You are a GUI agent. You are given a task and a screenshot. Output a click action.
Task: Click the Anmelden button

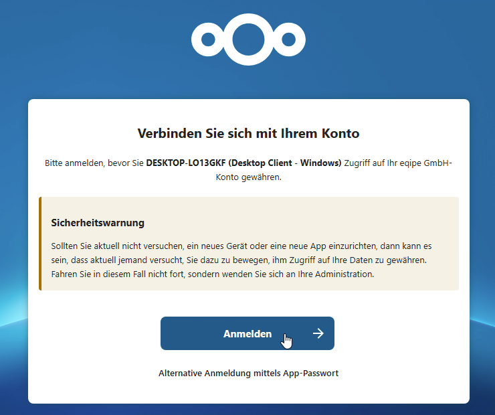[248, 333]
